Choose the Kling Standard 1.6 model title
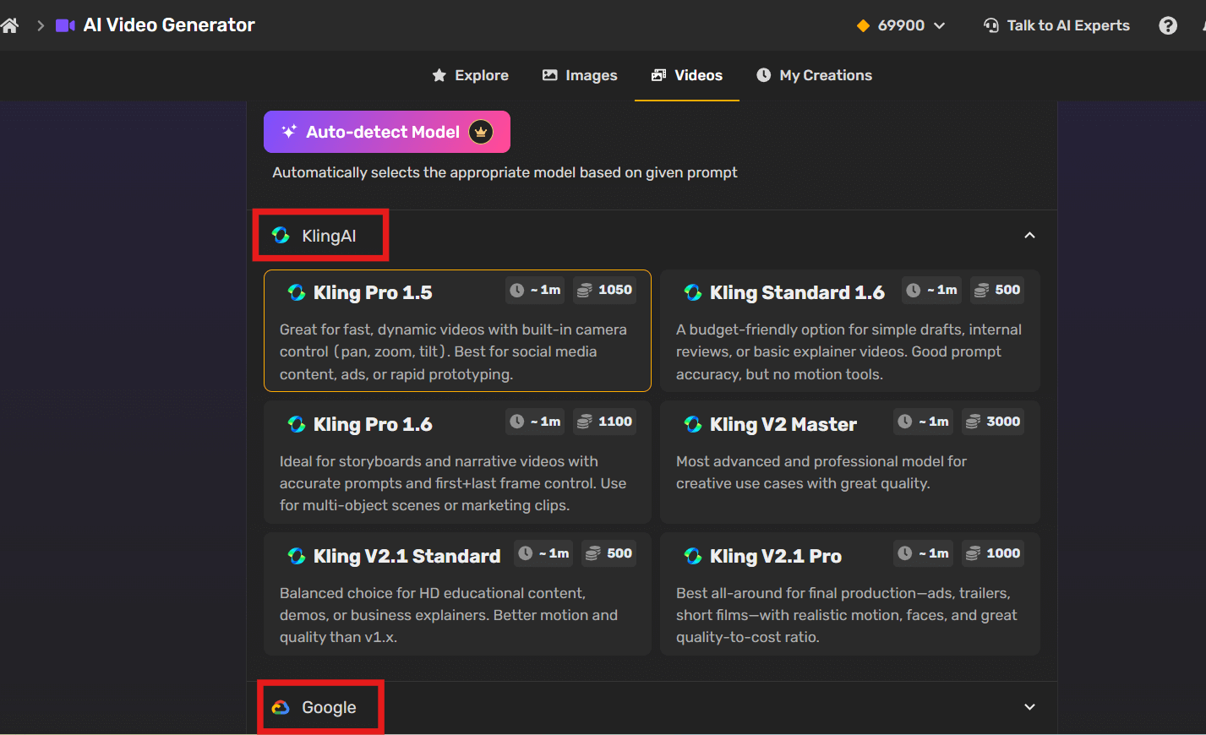 tap(797, 292)
